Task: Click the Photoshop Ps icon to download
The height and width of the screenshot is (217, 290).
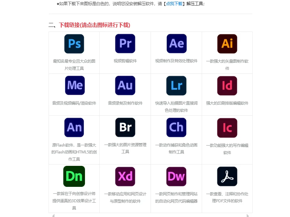Action: coord(74,43)
